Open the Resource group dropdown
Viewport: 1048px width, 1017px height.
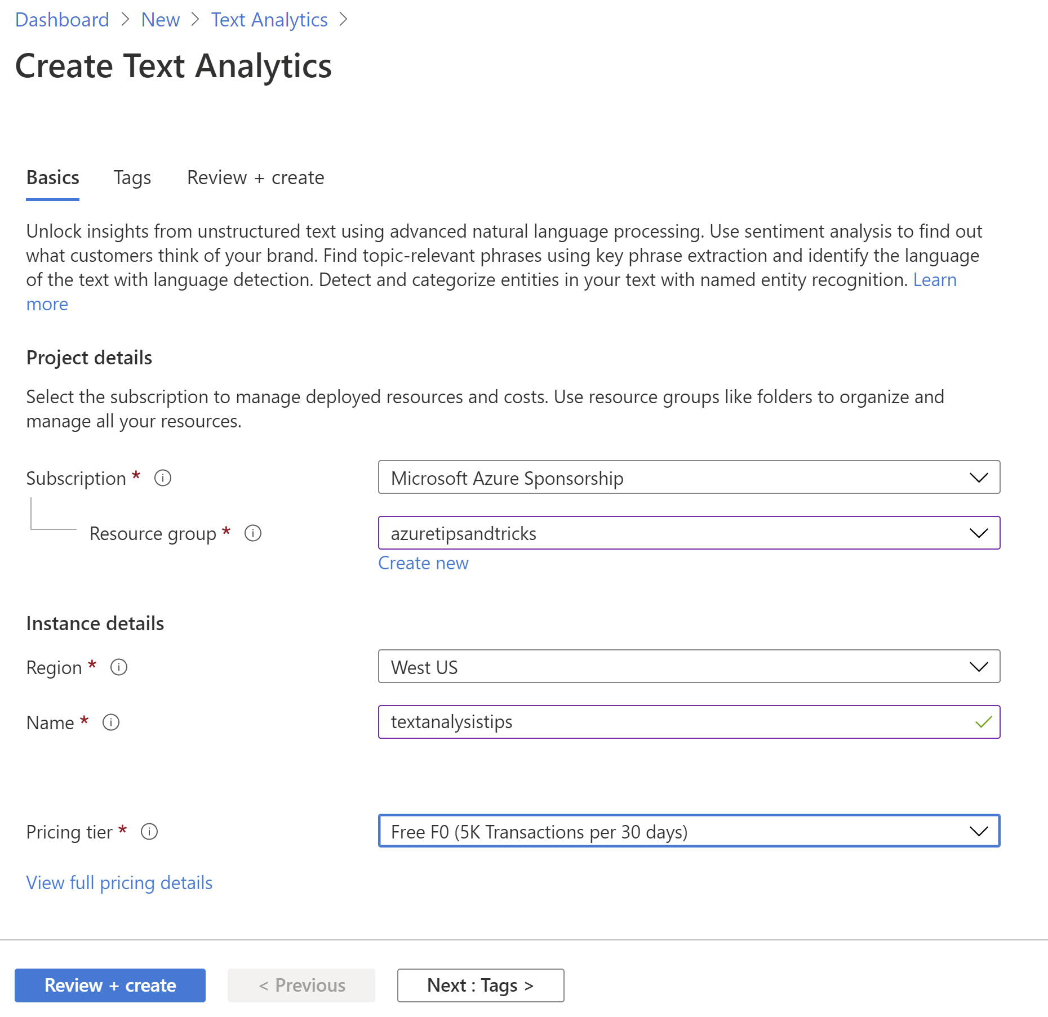pos(689,533)
